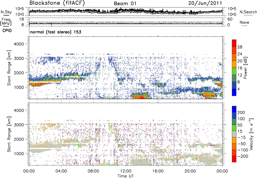The image size is (257, 178).
Task: Click the "Time UT" axis title
Action: [x=126, y=176]
